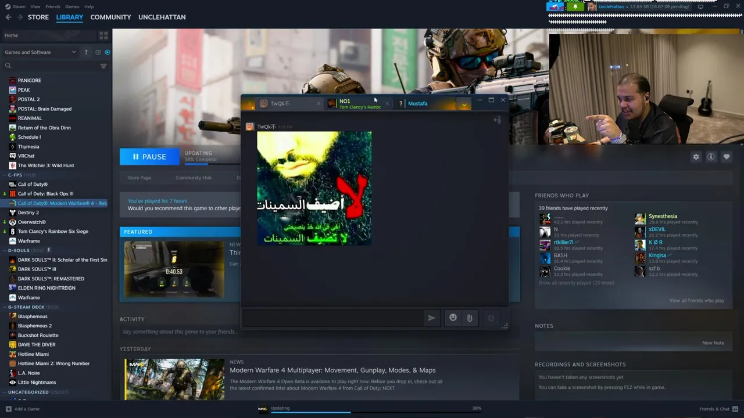Open Friends & Chat at bottom right
Screen dimensions: 744x418
click(718, 409)
